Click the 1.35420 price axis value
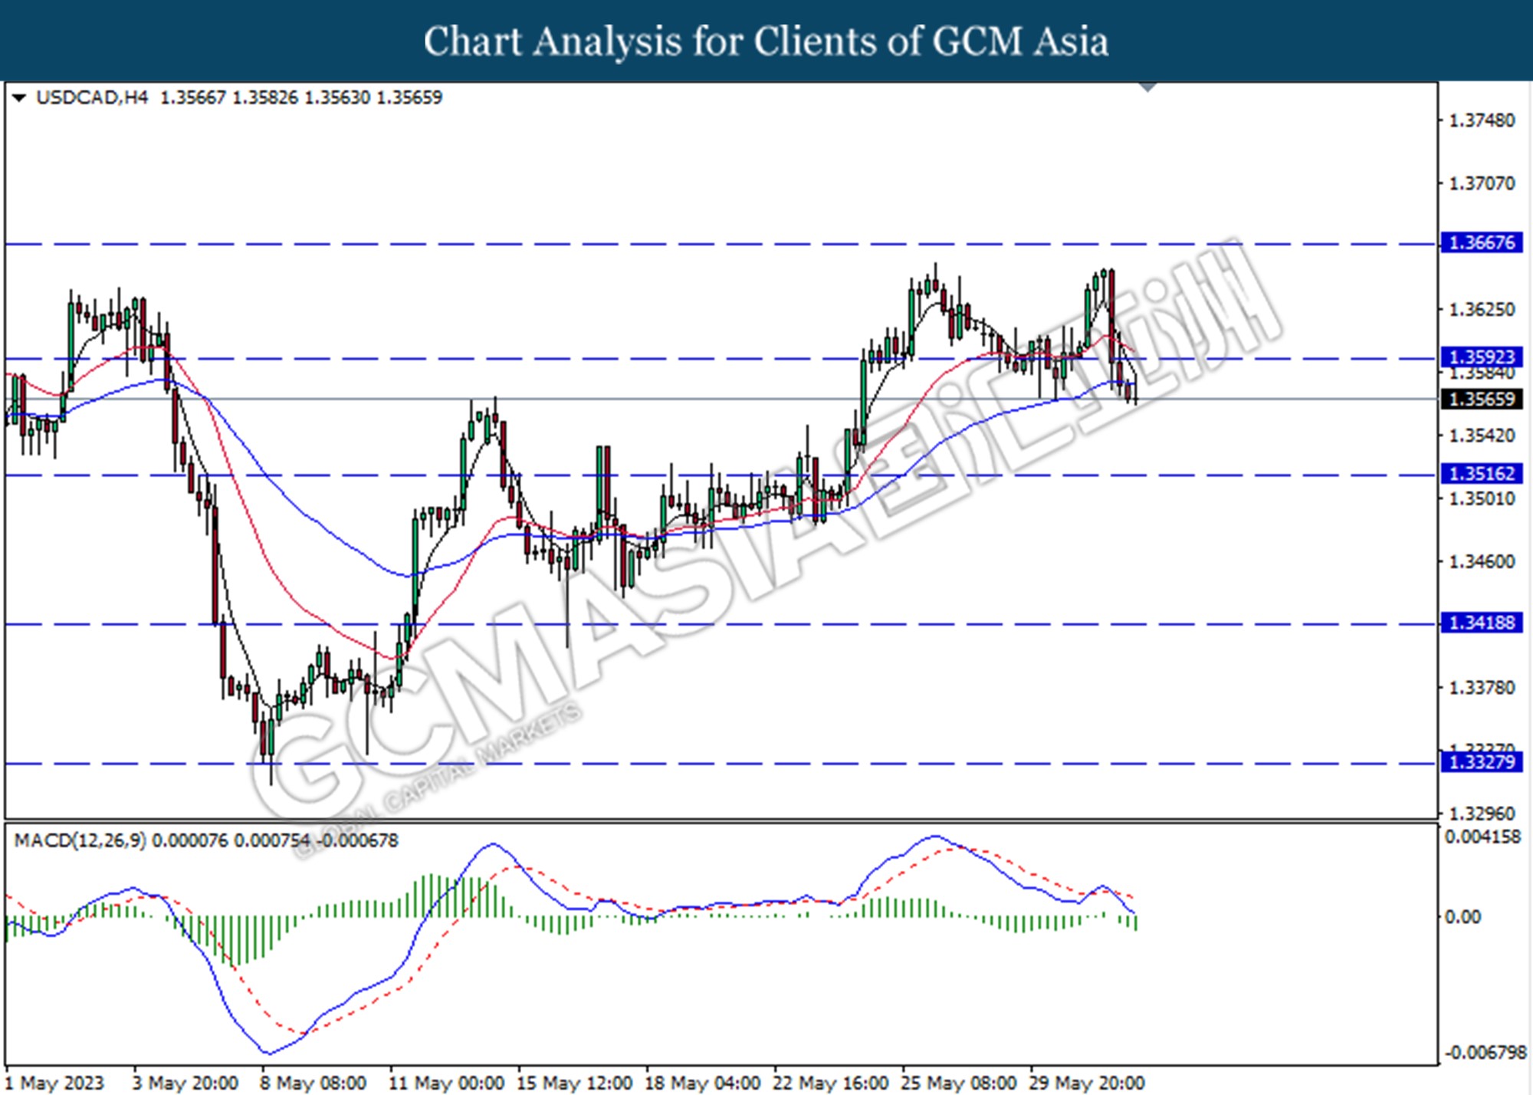The image size is (1533, 1095). 1482,436
